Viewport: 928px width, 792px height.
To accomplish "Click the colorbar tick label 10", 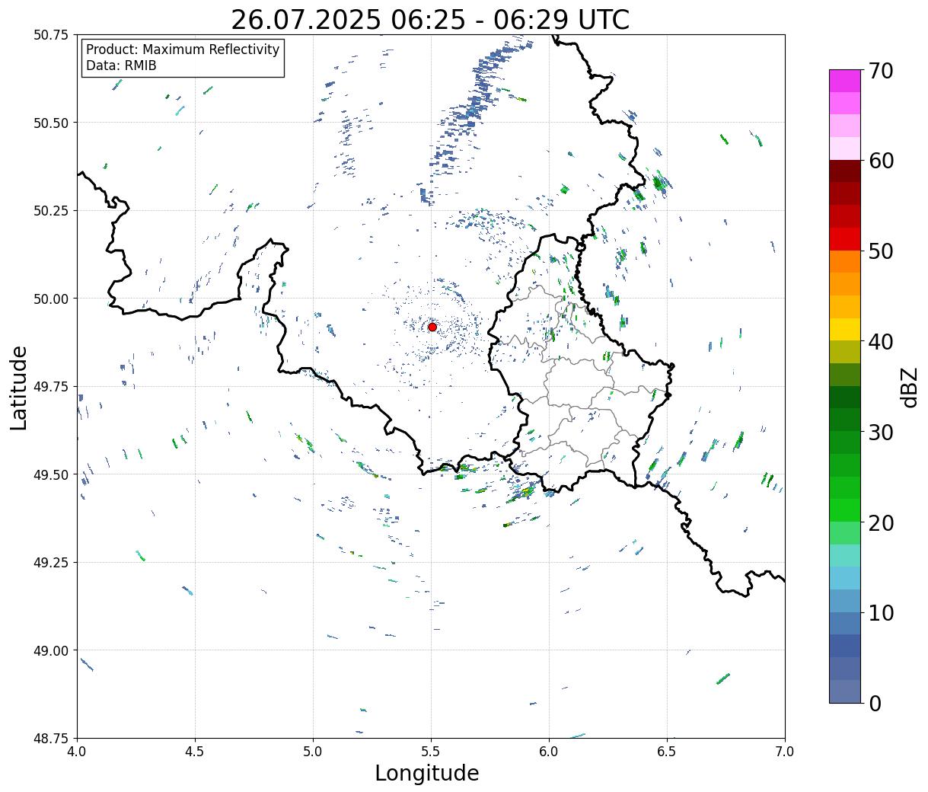I will (881, 612).
